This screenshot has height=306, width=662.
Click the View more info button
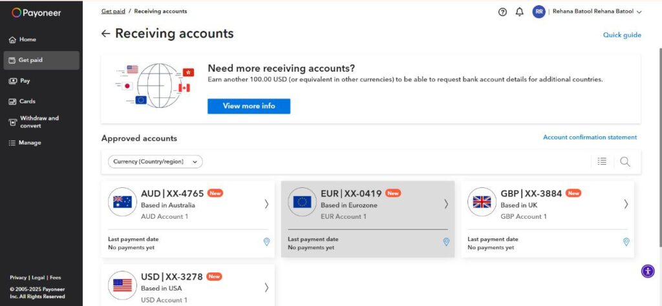click(249, 106)
